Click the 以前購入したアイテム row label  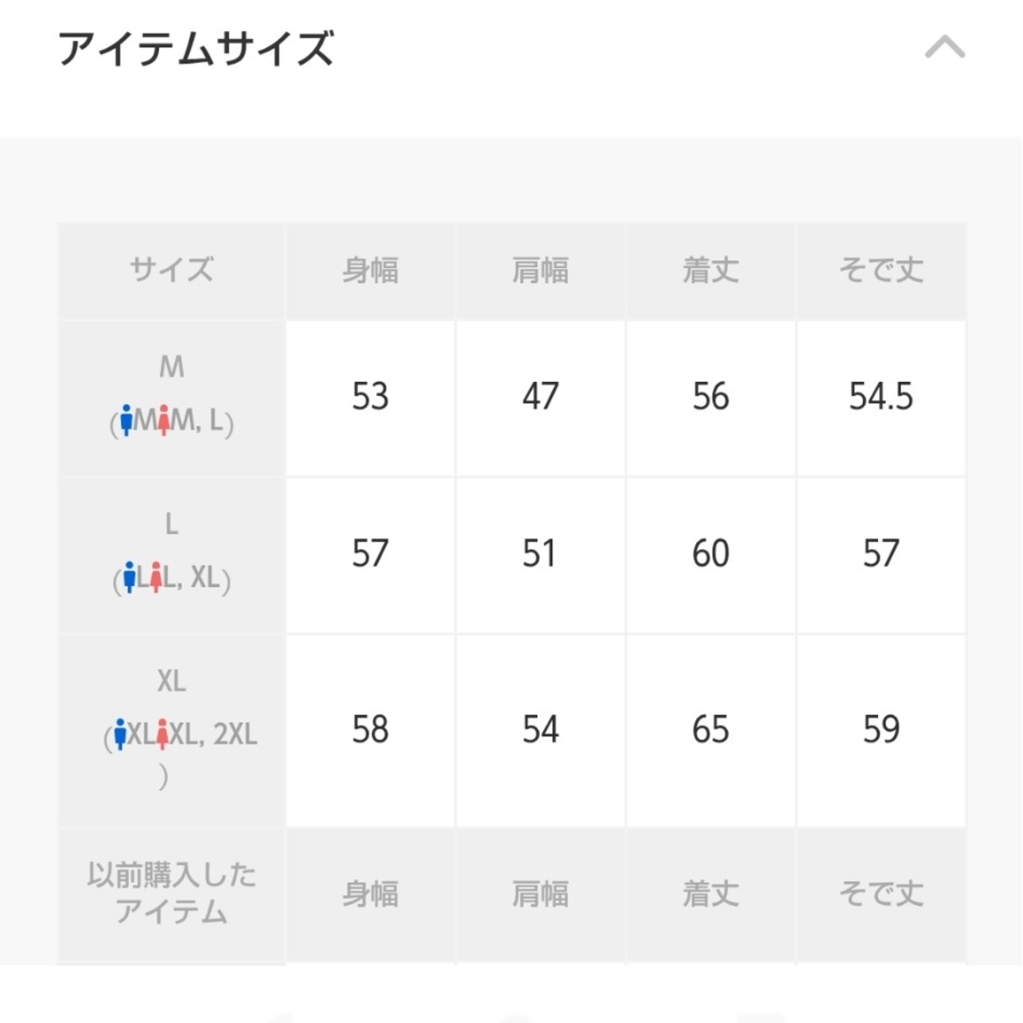pyautogui.click(x=171, y=892)
